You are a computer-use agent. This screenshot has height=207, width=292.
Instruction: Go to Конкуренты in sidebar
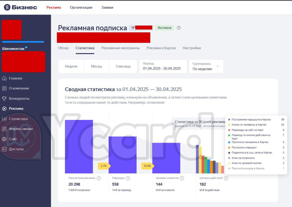click(19, 99)
